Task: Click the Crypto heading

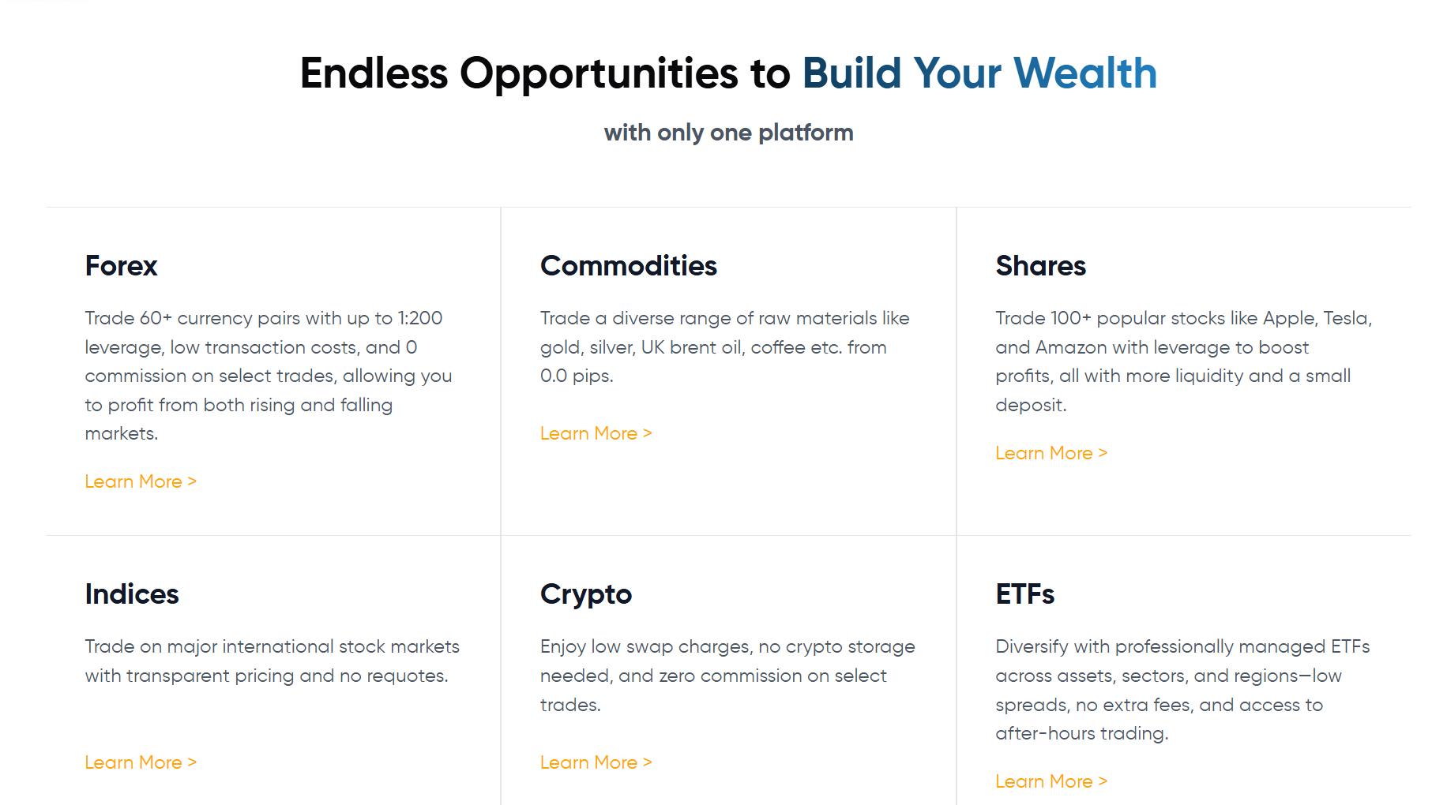Action: pos(586,594)
